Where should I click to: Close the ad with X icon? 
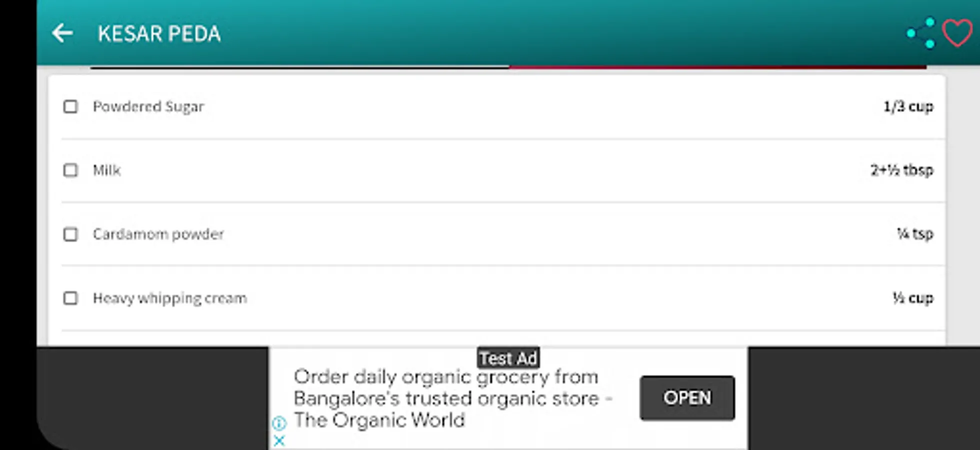click(279, 440)
